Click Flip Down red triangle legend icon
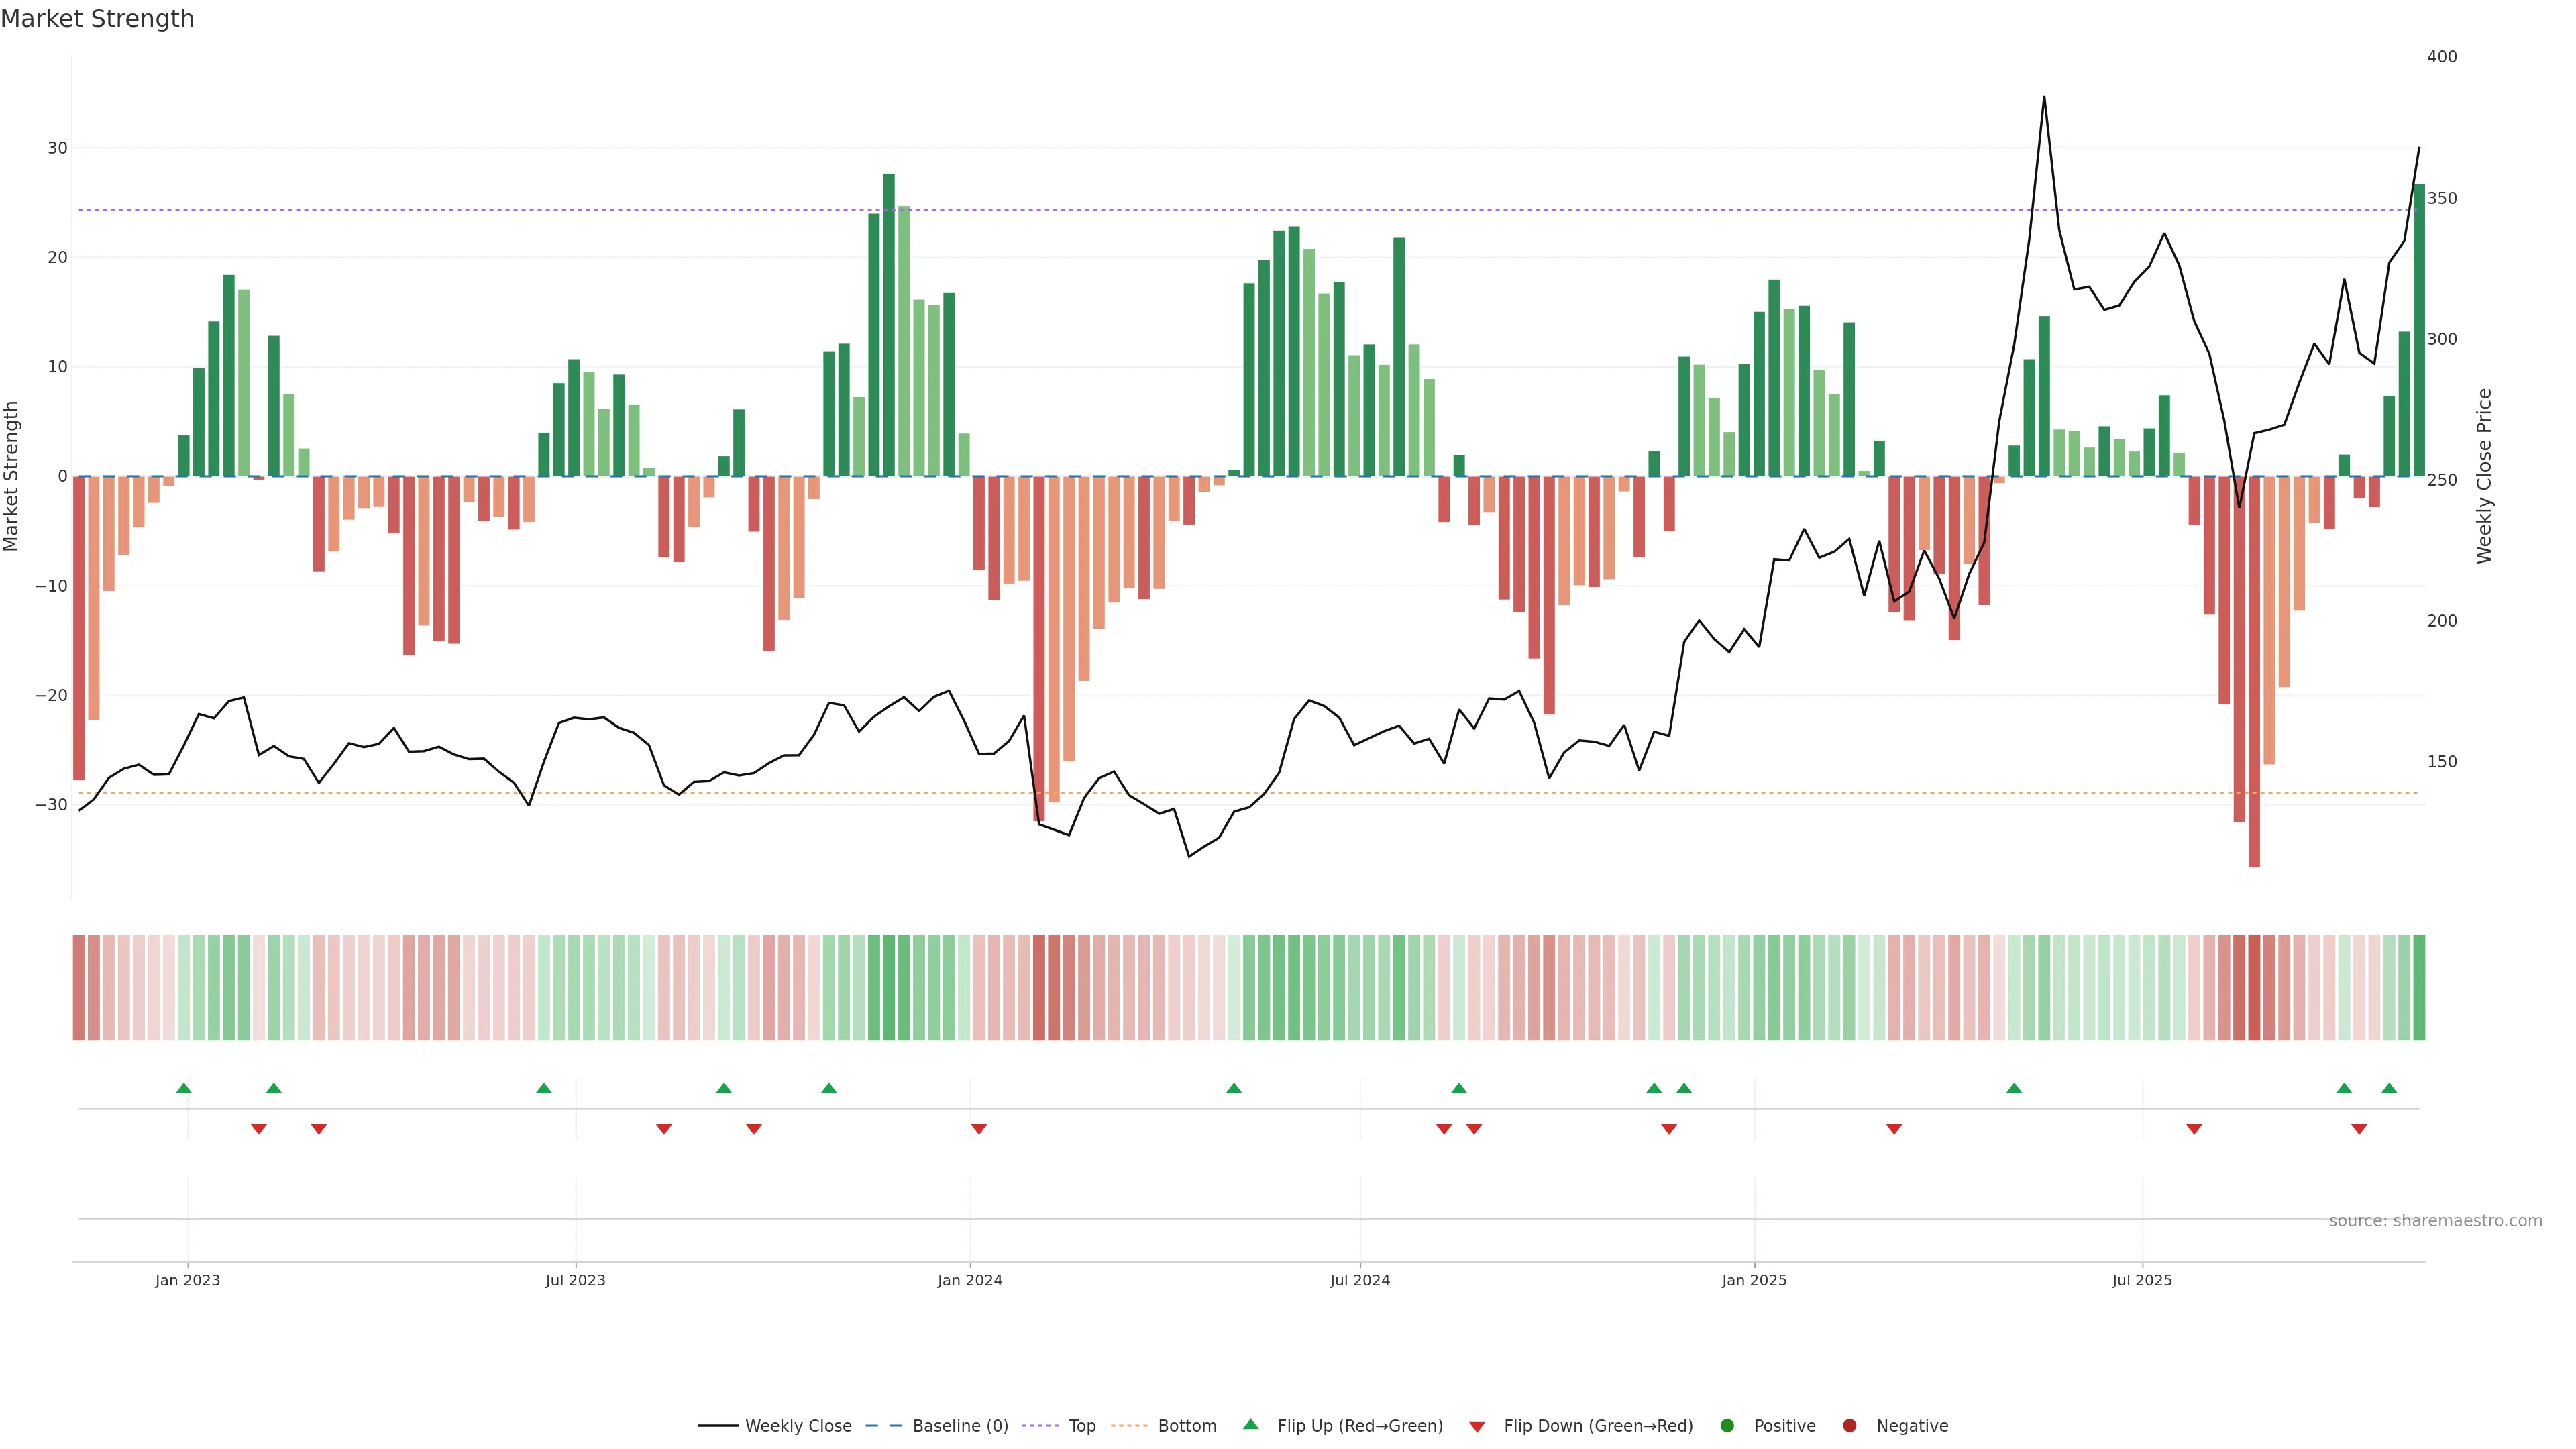The image size is (2576, 1449). [x=1477, y=1427]
